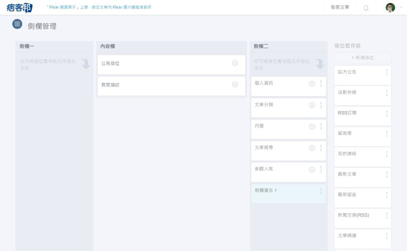407x251 pixels.
Task: Open the 文章分類 widget settings gear
Action: click(x=312, y=105)
